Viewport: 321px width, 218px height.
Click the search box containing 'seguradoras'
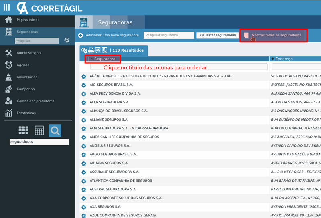pos(39,142)
